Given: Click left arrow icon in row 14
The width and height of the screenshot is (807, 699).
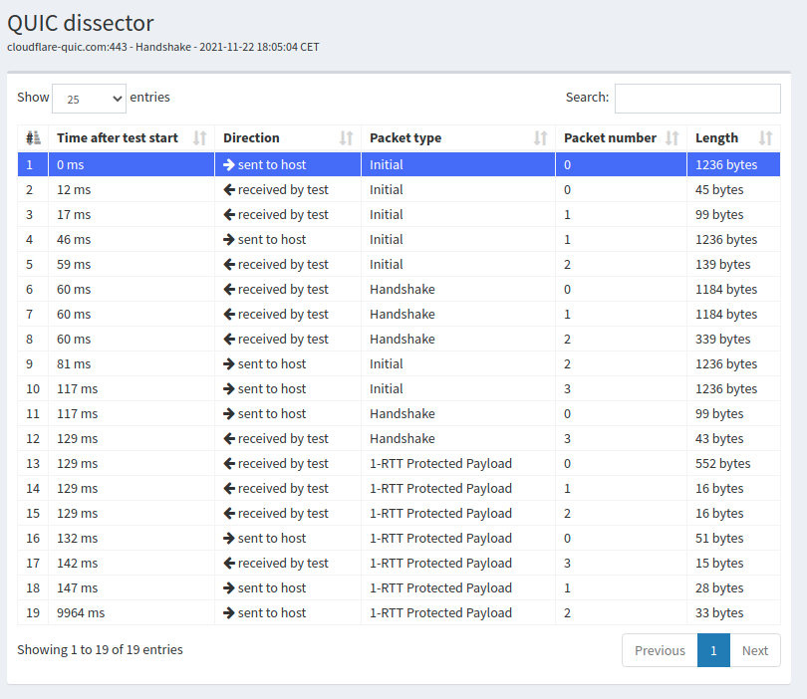Looking at the screenshot, I should [x=229, y=489].
